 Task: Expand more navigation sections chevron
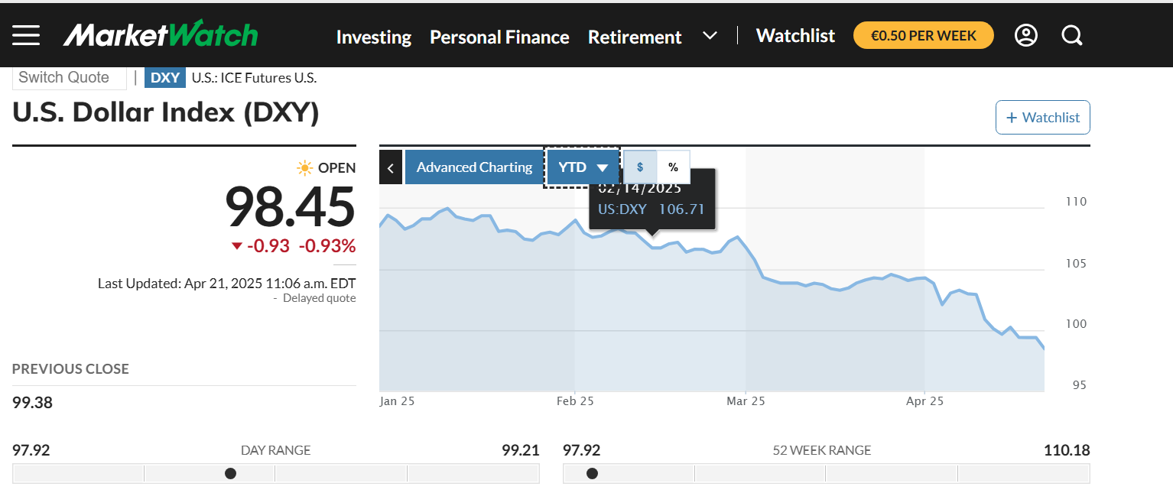710,35
